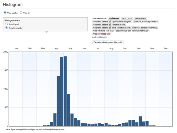Click 'Visa bara säker bestämning' tag
The height and width of the screenshot is (133, 177).
point(144,28)
